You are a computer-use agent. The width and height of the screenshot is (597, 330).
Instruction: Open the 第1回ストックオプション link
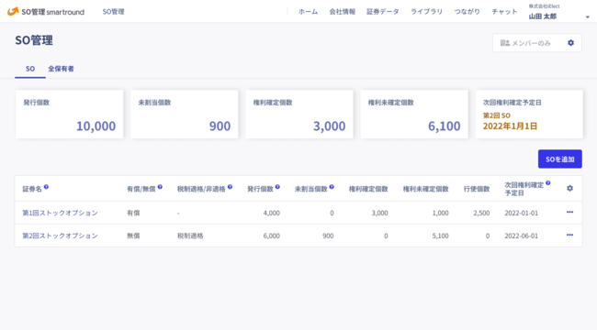click(x=60, y=213)
